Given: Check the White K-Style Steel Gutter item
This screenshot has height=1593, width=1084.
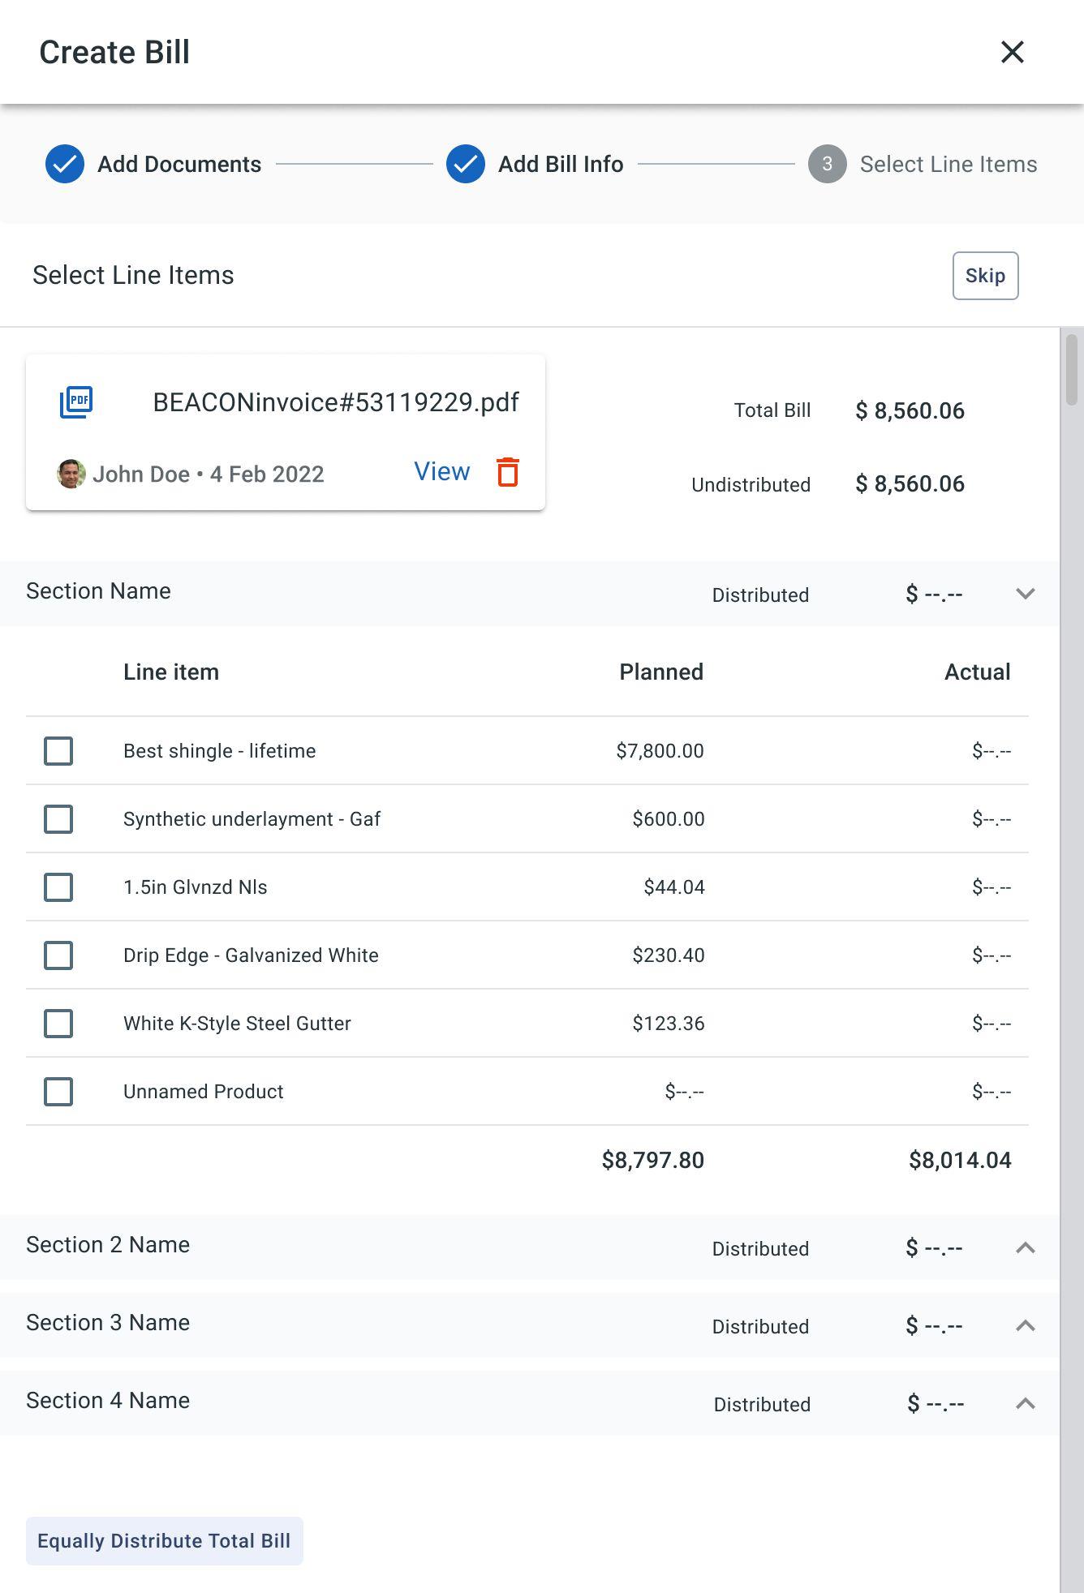Looking at the screenshot, I should click(58, 1024).
